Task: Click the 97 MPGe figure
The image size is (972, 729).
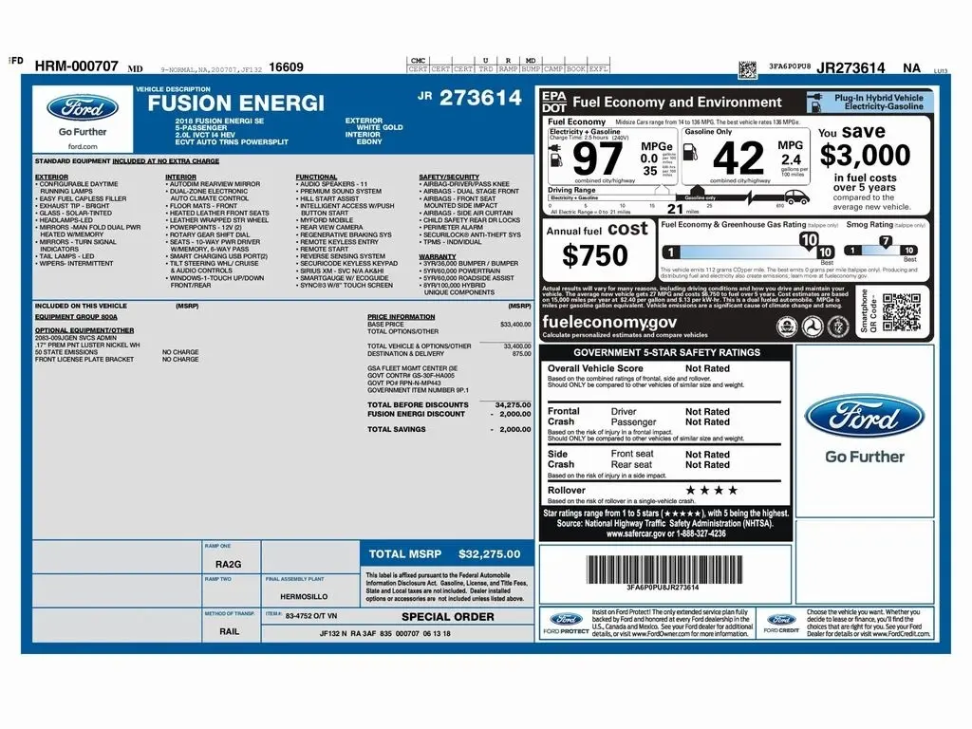Action: tap(598, 159)
